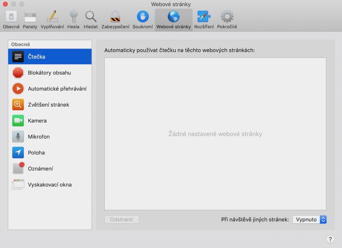Open the Pokročilé advanced pane
Screen dimensions: 342x248
tap(227, 20)
